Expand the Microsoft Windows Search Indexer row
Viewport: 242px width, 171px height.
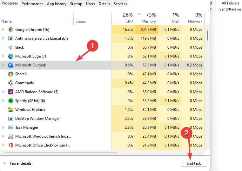pyautogui.click(x=3, y=136)
